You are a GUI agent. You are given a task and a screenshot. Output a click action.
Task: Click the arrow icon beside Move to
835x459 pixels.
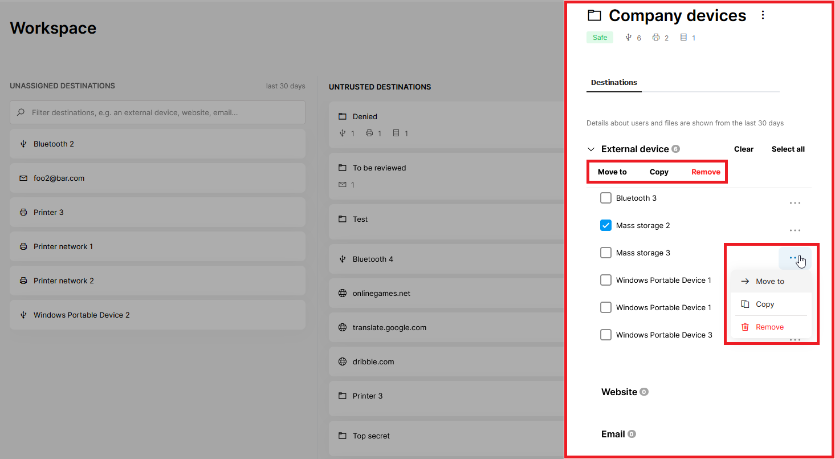point(744,282)
